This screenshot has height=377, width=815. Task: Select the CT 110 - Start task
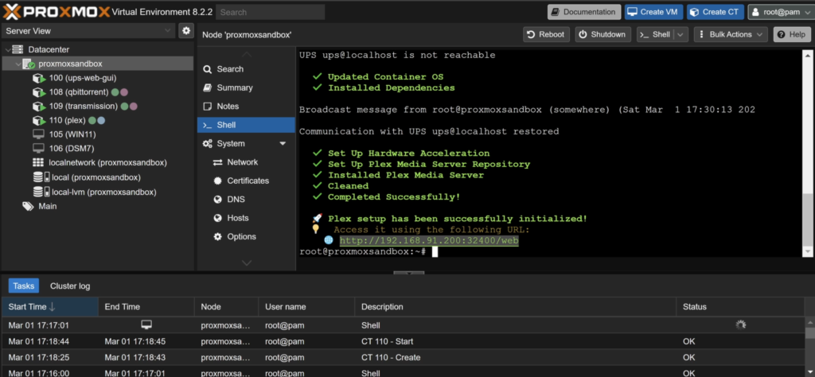tap(404, 341)
